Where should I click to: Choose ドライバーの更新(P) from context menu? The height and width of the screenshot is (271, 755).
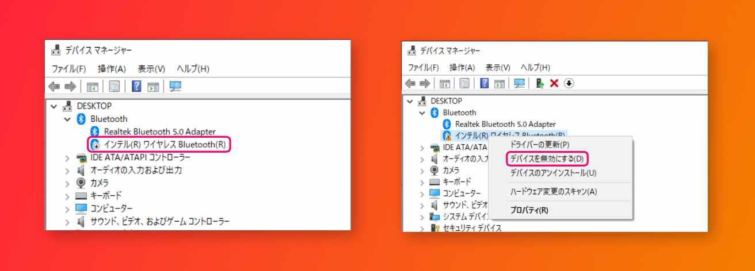point(561,144)
